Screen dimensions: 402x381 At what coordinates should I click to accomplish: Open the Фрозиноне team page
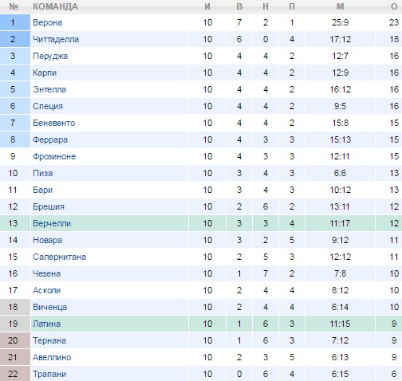[x=54, y=156]
